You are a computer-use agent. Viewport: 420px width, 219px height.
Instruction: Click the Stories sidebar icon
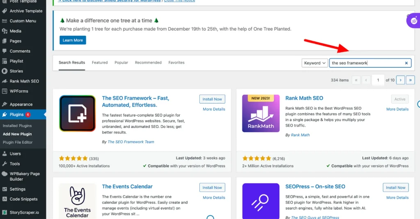(4, 71)
